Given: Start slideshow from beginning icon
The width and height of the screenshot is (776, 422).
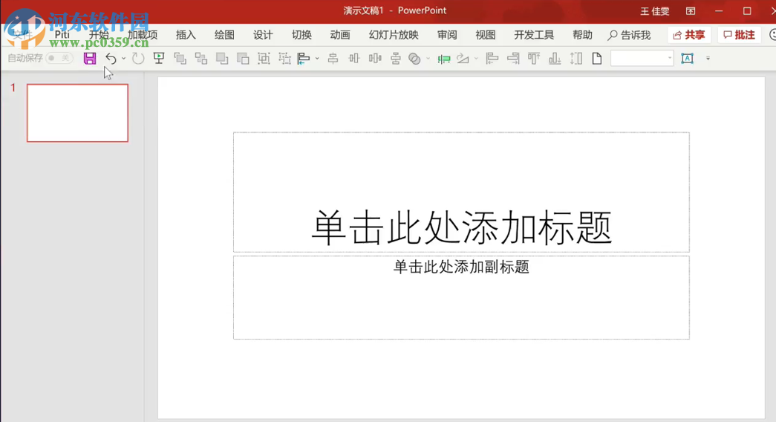Looking at the screenshot, I should 159,59.
